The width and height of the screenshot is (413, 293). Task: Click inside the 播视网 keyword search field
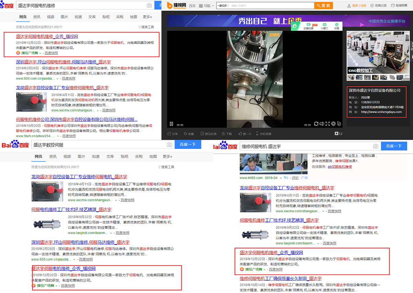[271, 6]
